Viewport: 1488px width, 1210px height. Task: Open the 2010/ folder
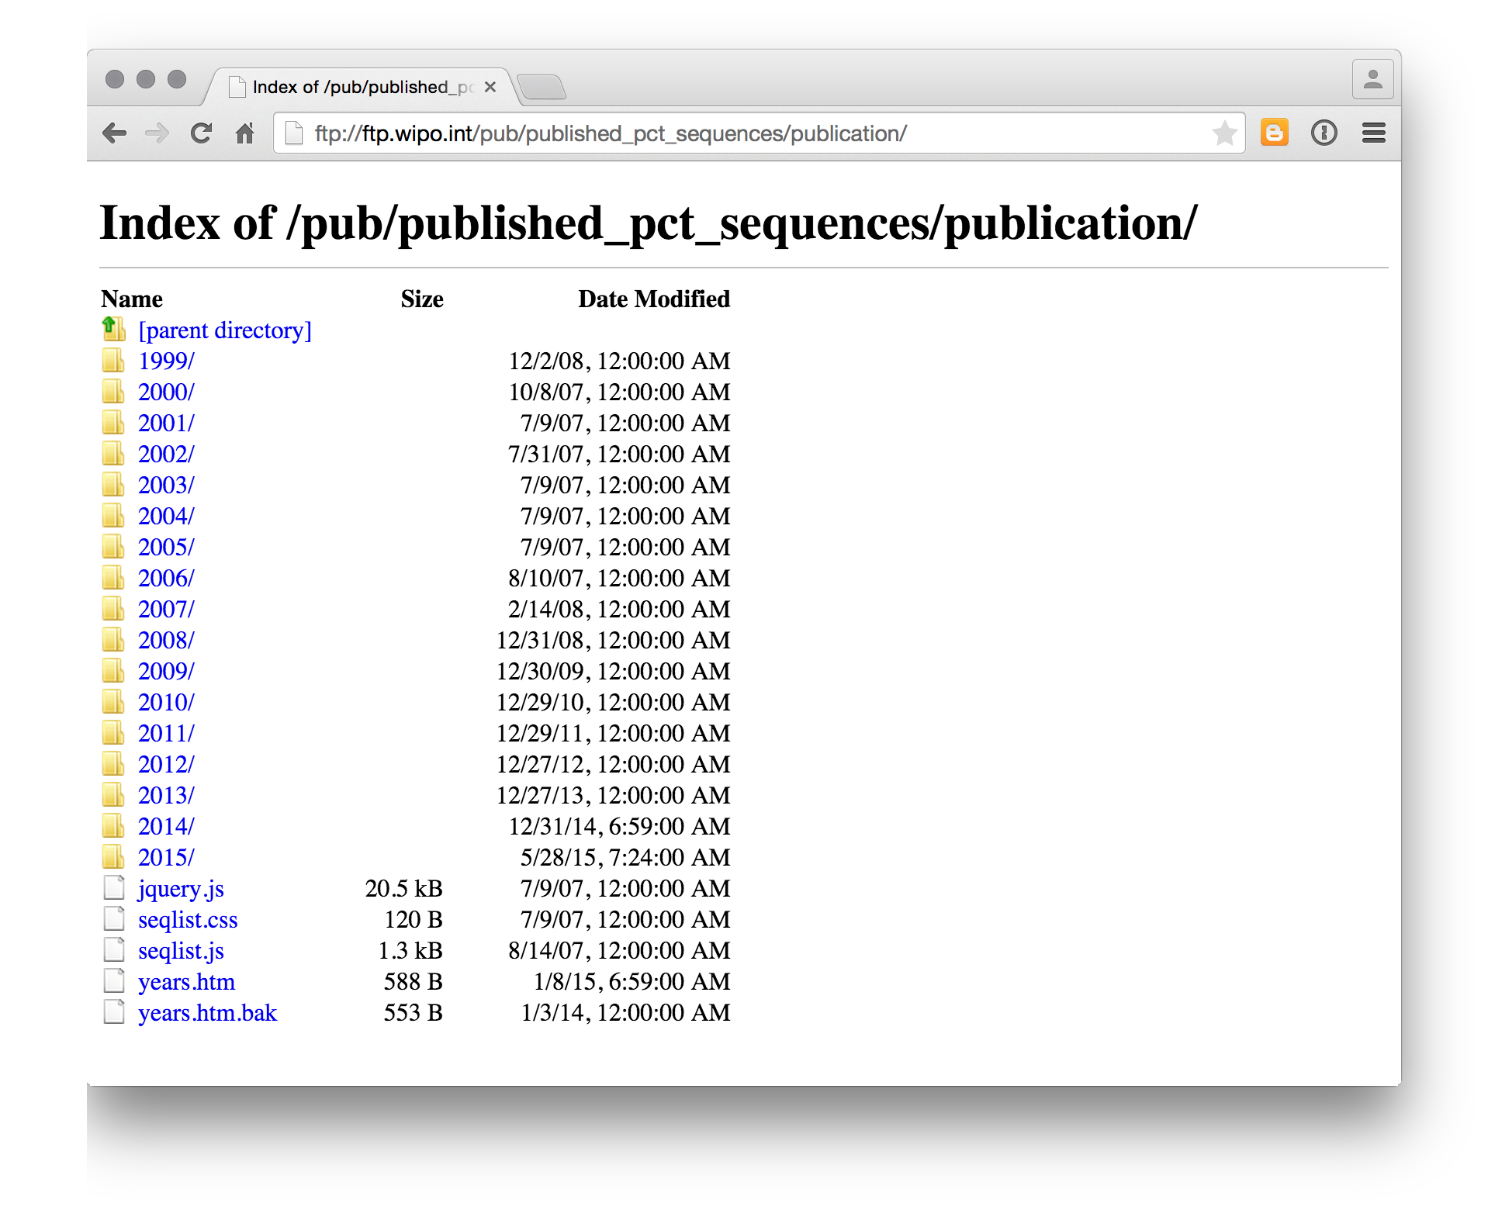click(x=166, y=703)
